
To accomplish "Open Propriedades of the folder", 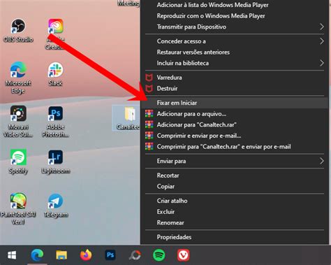I will 235,237.
